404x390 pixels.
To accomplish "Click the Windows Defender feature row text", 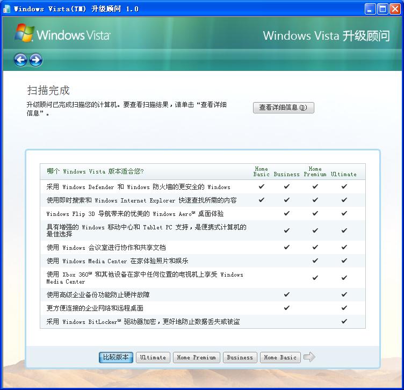I will 139,187.
